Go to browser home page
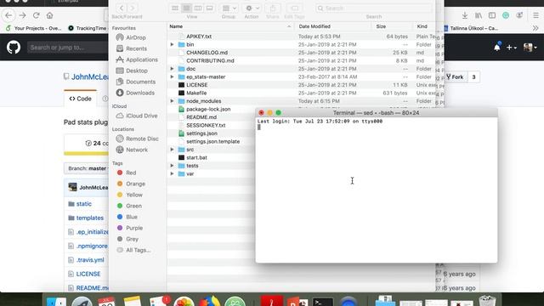The width and height of the screenshot is (544, 306). pyautogui.click(x=49, y=15)
